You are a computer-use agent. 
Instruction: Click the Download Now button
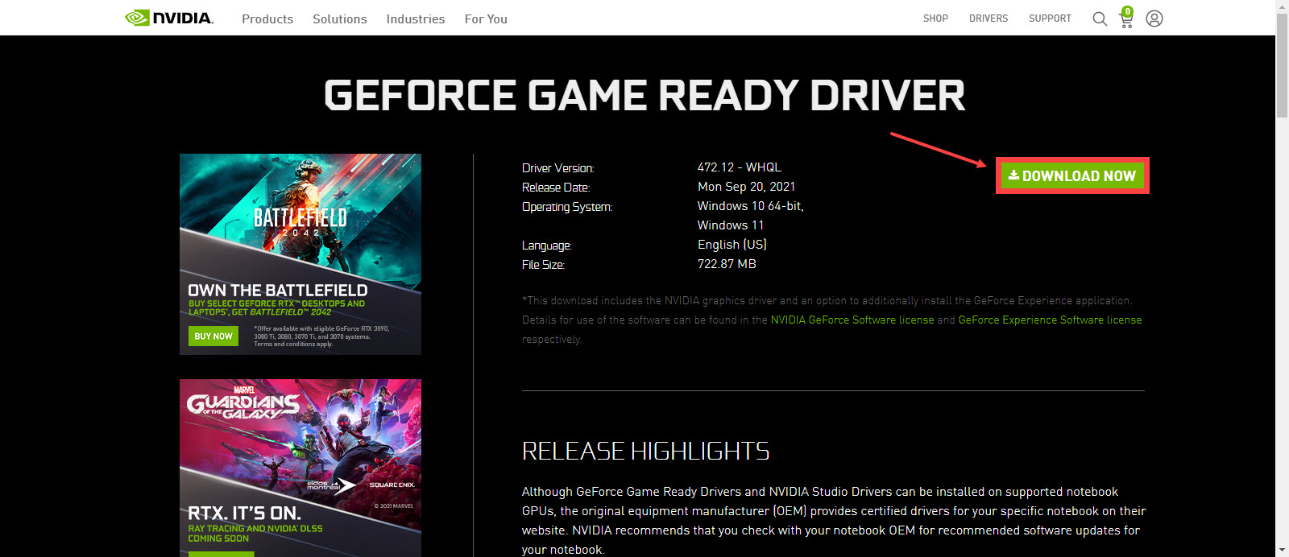tap(1072, 175)
